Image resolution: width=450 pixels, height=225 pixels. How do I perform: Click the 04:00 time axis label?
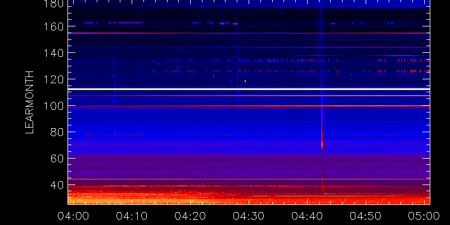[74, 216]
